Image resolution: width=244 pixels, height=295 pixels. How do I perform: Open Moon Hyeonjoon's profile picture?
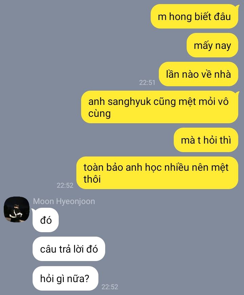pyautogui.click(x=17, y=209)
